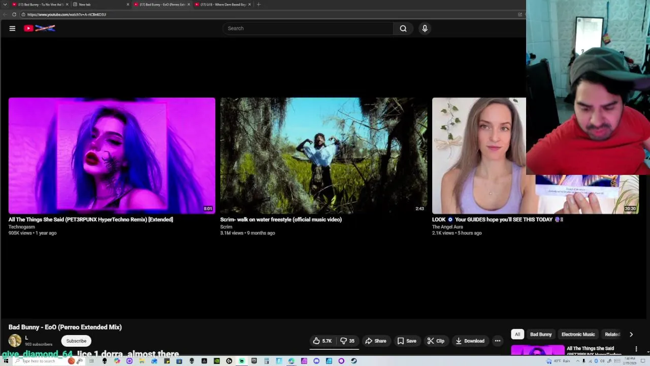Image resolution: width=650 pixels, height=366 pixels.
Task: Open the taskbar clock and date
Action: (x=630, y=361)
